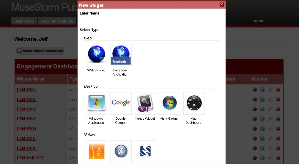299x165 pixels.
Task: Click the Enter Name text field
Action: coord(125,20)
